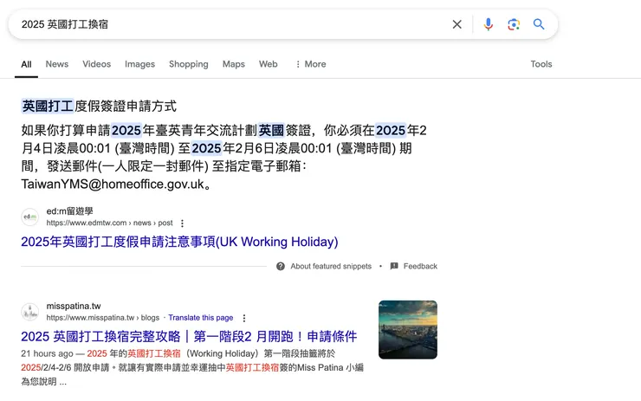
Task: Open the Tools options
Action: click(x=541, y=64)
